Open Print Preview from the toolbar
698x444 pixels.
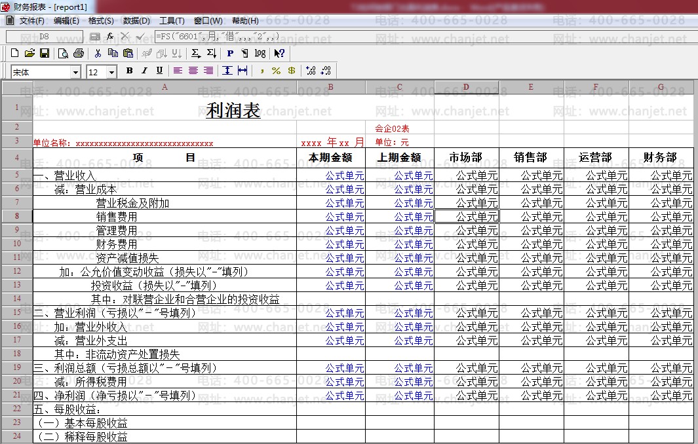64,53
